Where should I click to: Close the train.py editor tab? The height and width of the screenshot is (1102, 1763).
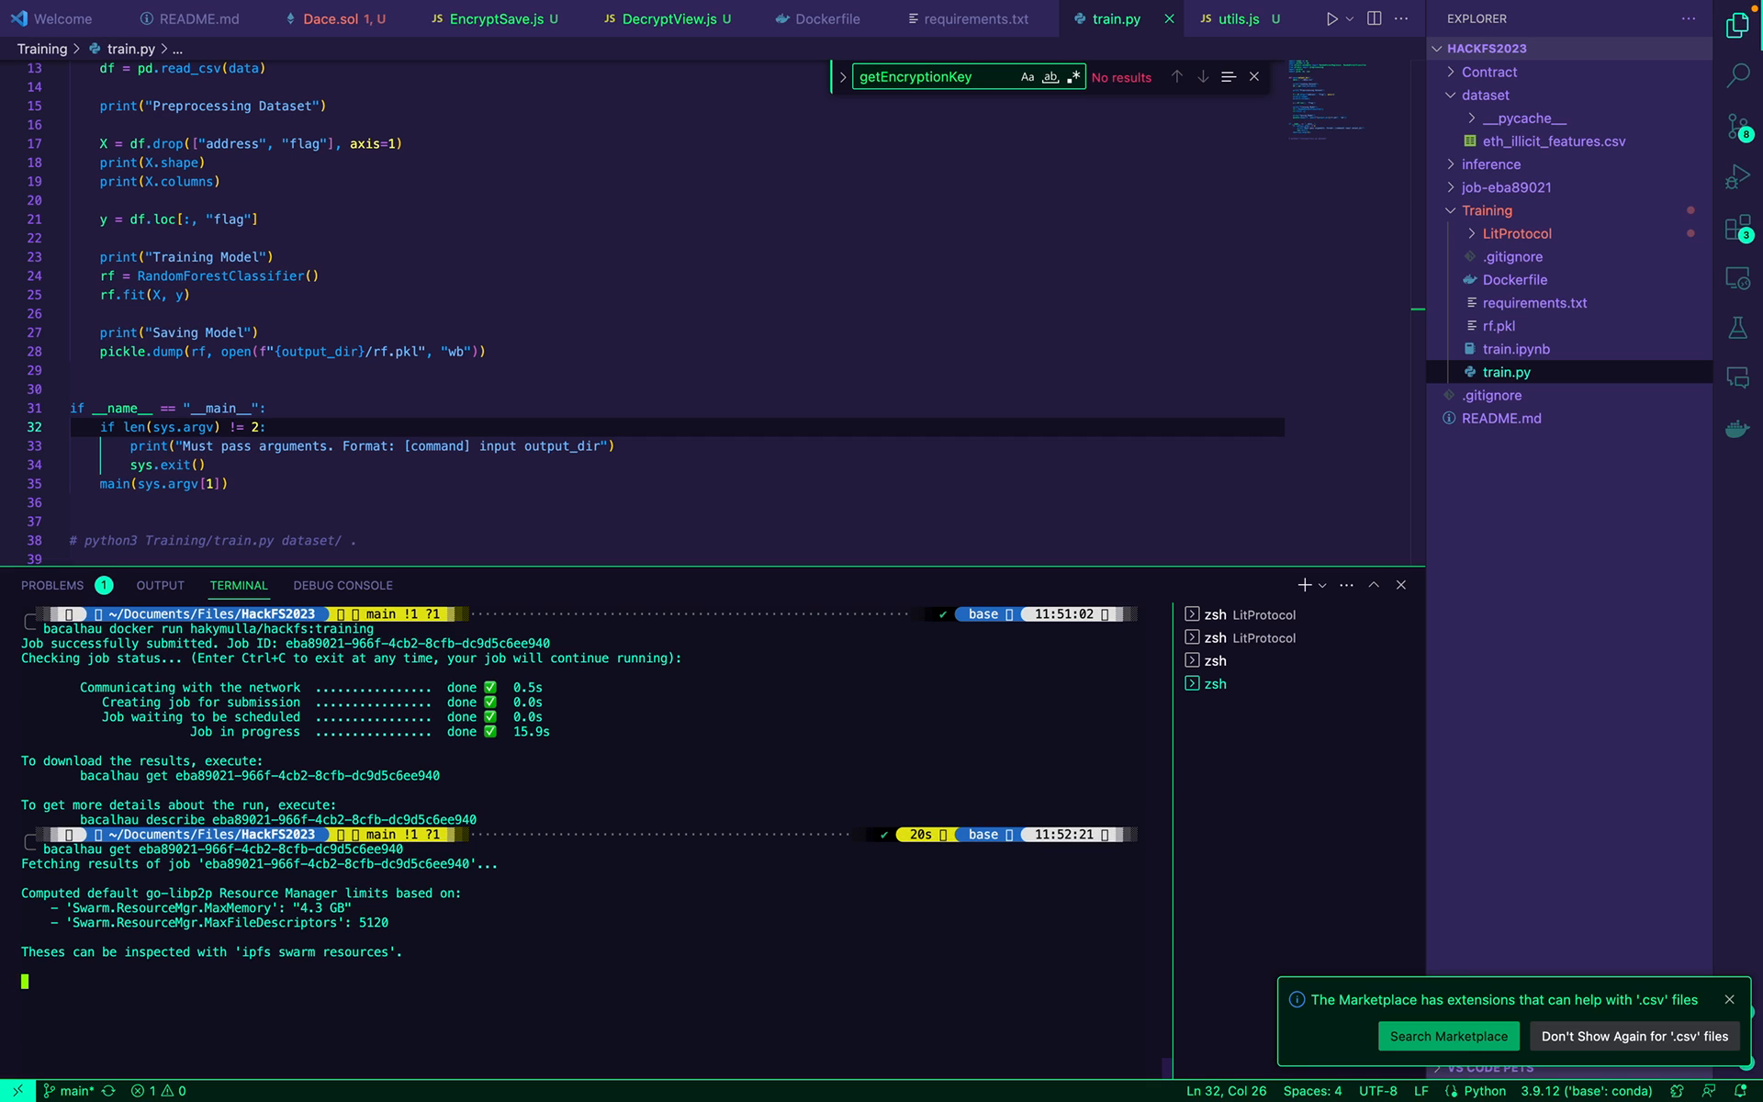tap(1169, 18)
